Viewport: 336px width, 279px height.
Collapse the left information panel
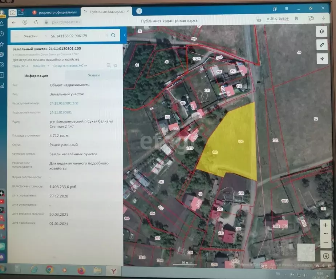click(125, 35)
